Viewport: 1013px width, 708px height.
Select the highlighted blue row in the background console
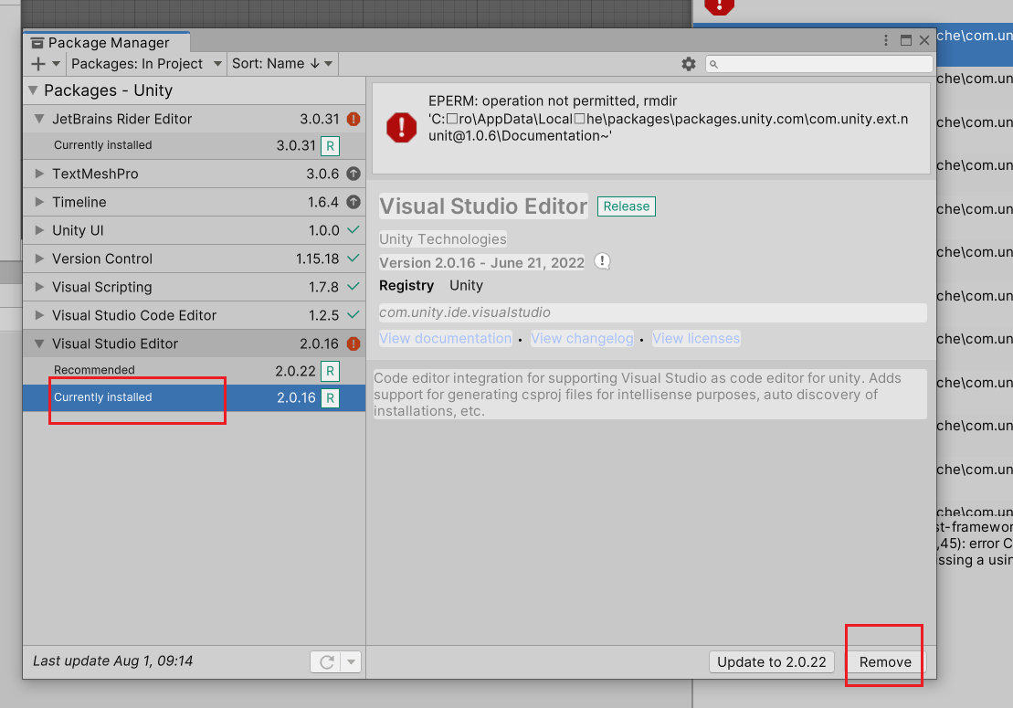[x=975, y=45]
